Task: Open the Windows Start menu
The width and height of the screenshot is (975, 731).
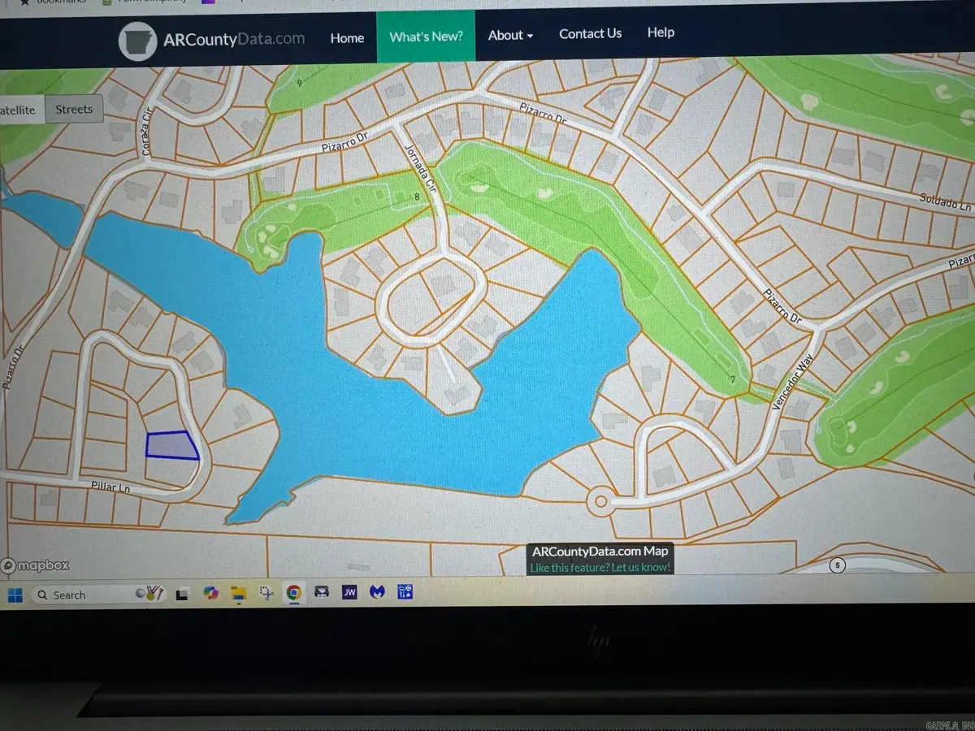Action: 15,595
